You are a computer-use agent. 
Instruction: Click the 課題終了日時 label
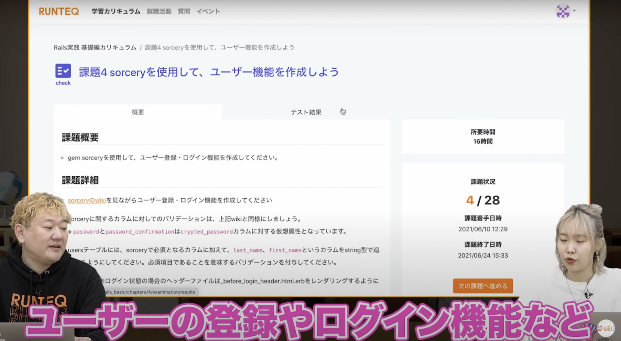pyautogui.click(x=483, y=245)
